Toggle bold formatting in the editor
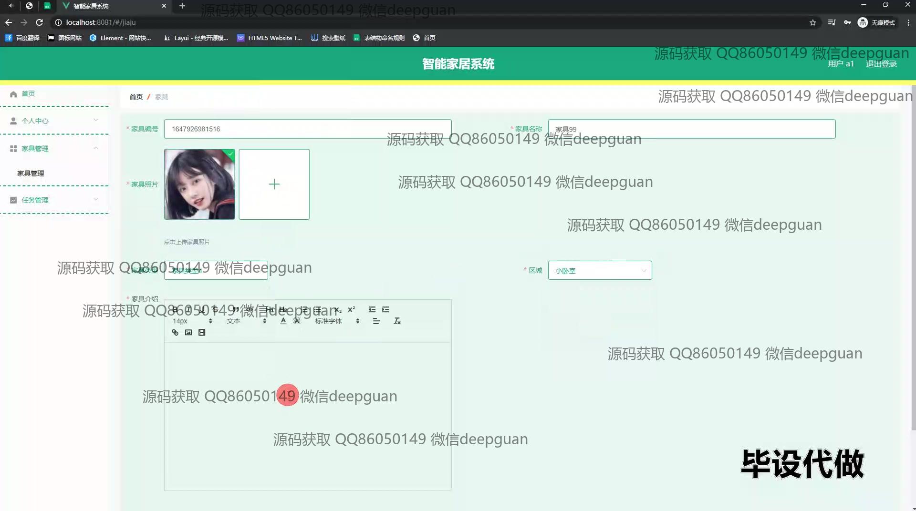 [175, 309]
